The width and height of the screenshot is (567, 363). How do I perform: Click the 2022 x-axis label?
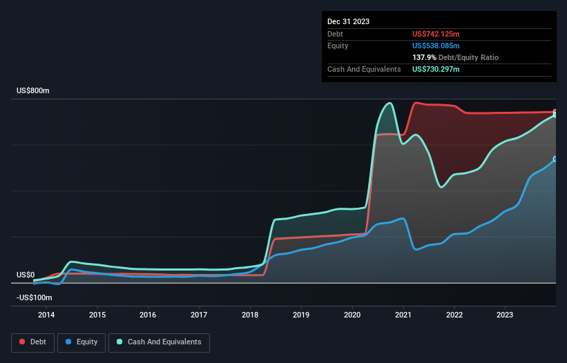454,315
